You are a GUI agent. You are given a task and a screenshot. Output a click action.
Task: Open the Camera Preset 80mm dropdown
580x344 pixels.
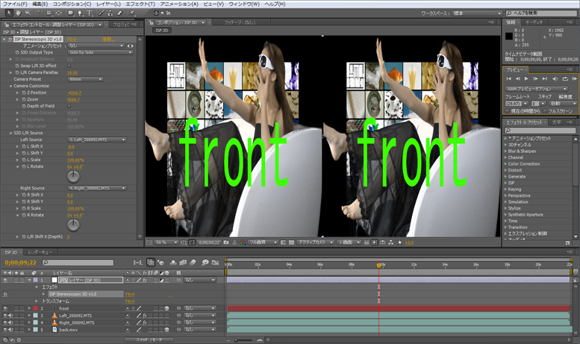[86, 79]
